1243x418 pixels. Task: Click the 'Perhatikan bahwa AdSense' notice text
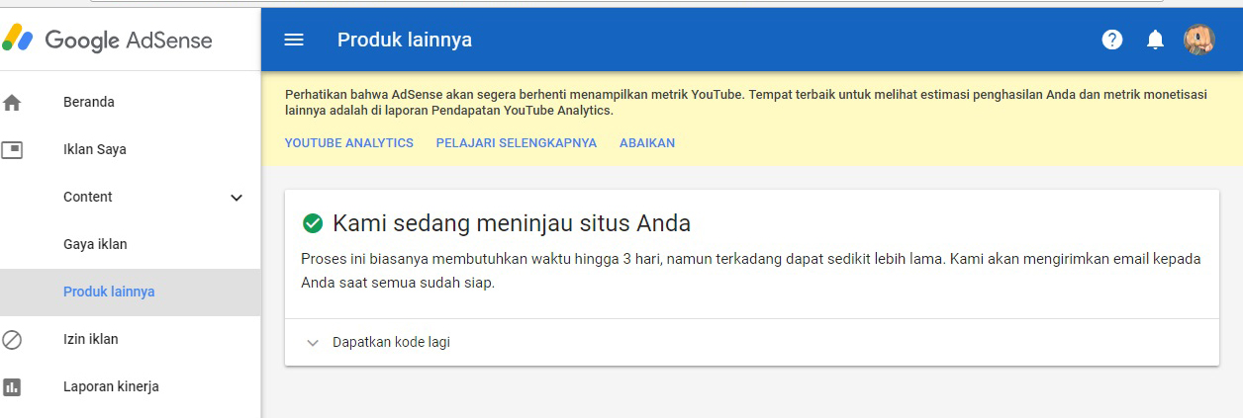[x=748, y=103]
